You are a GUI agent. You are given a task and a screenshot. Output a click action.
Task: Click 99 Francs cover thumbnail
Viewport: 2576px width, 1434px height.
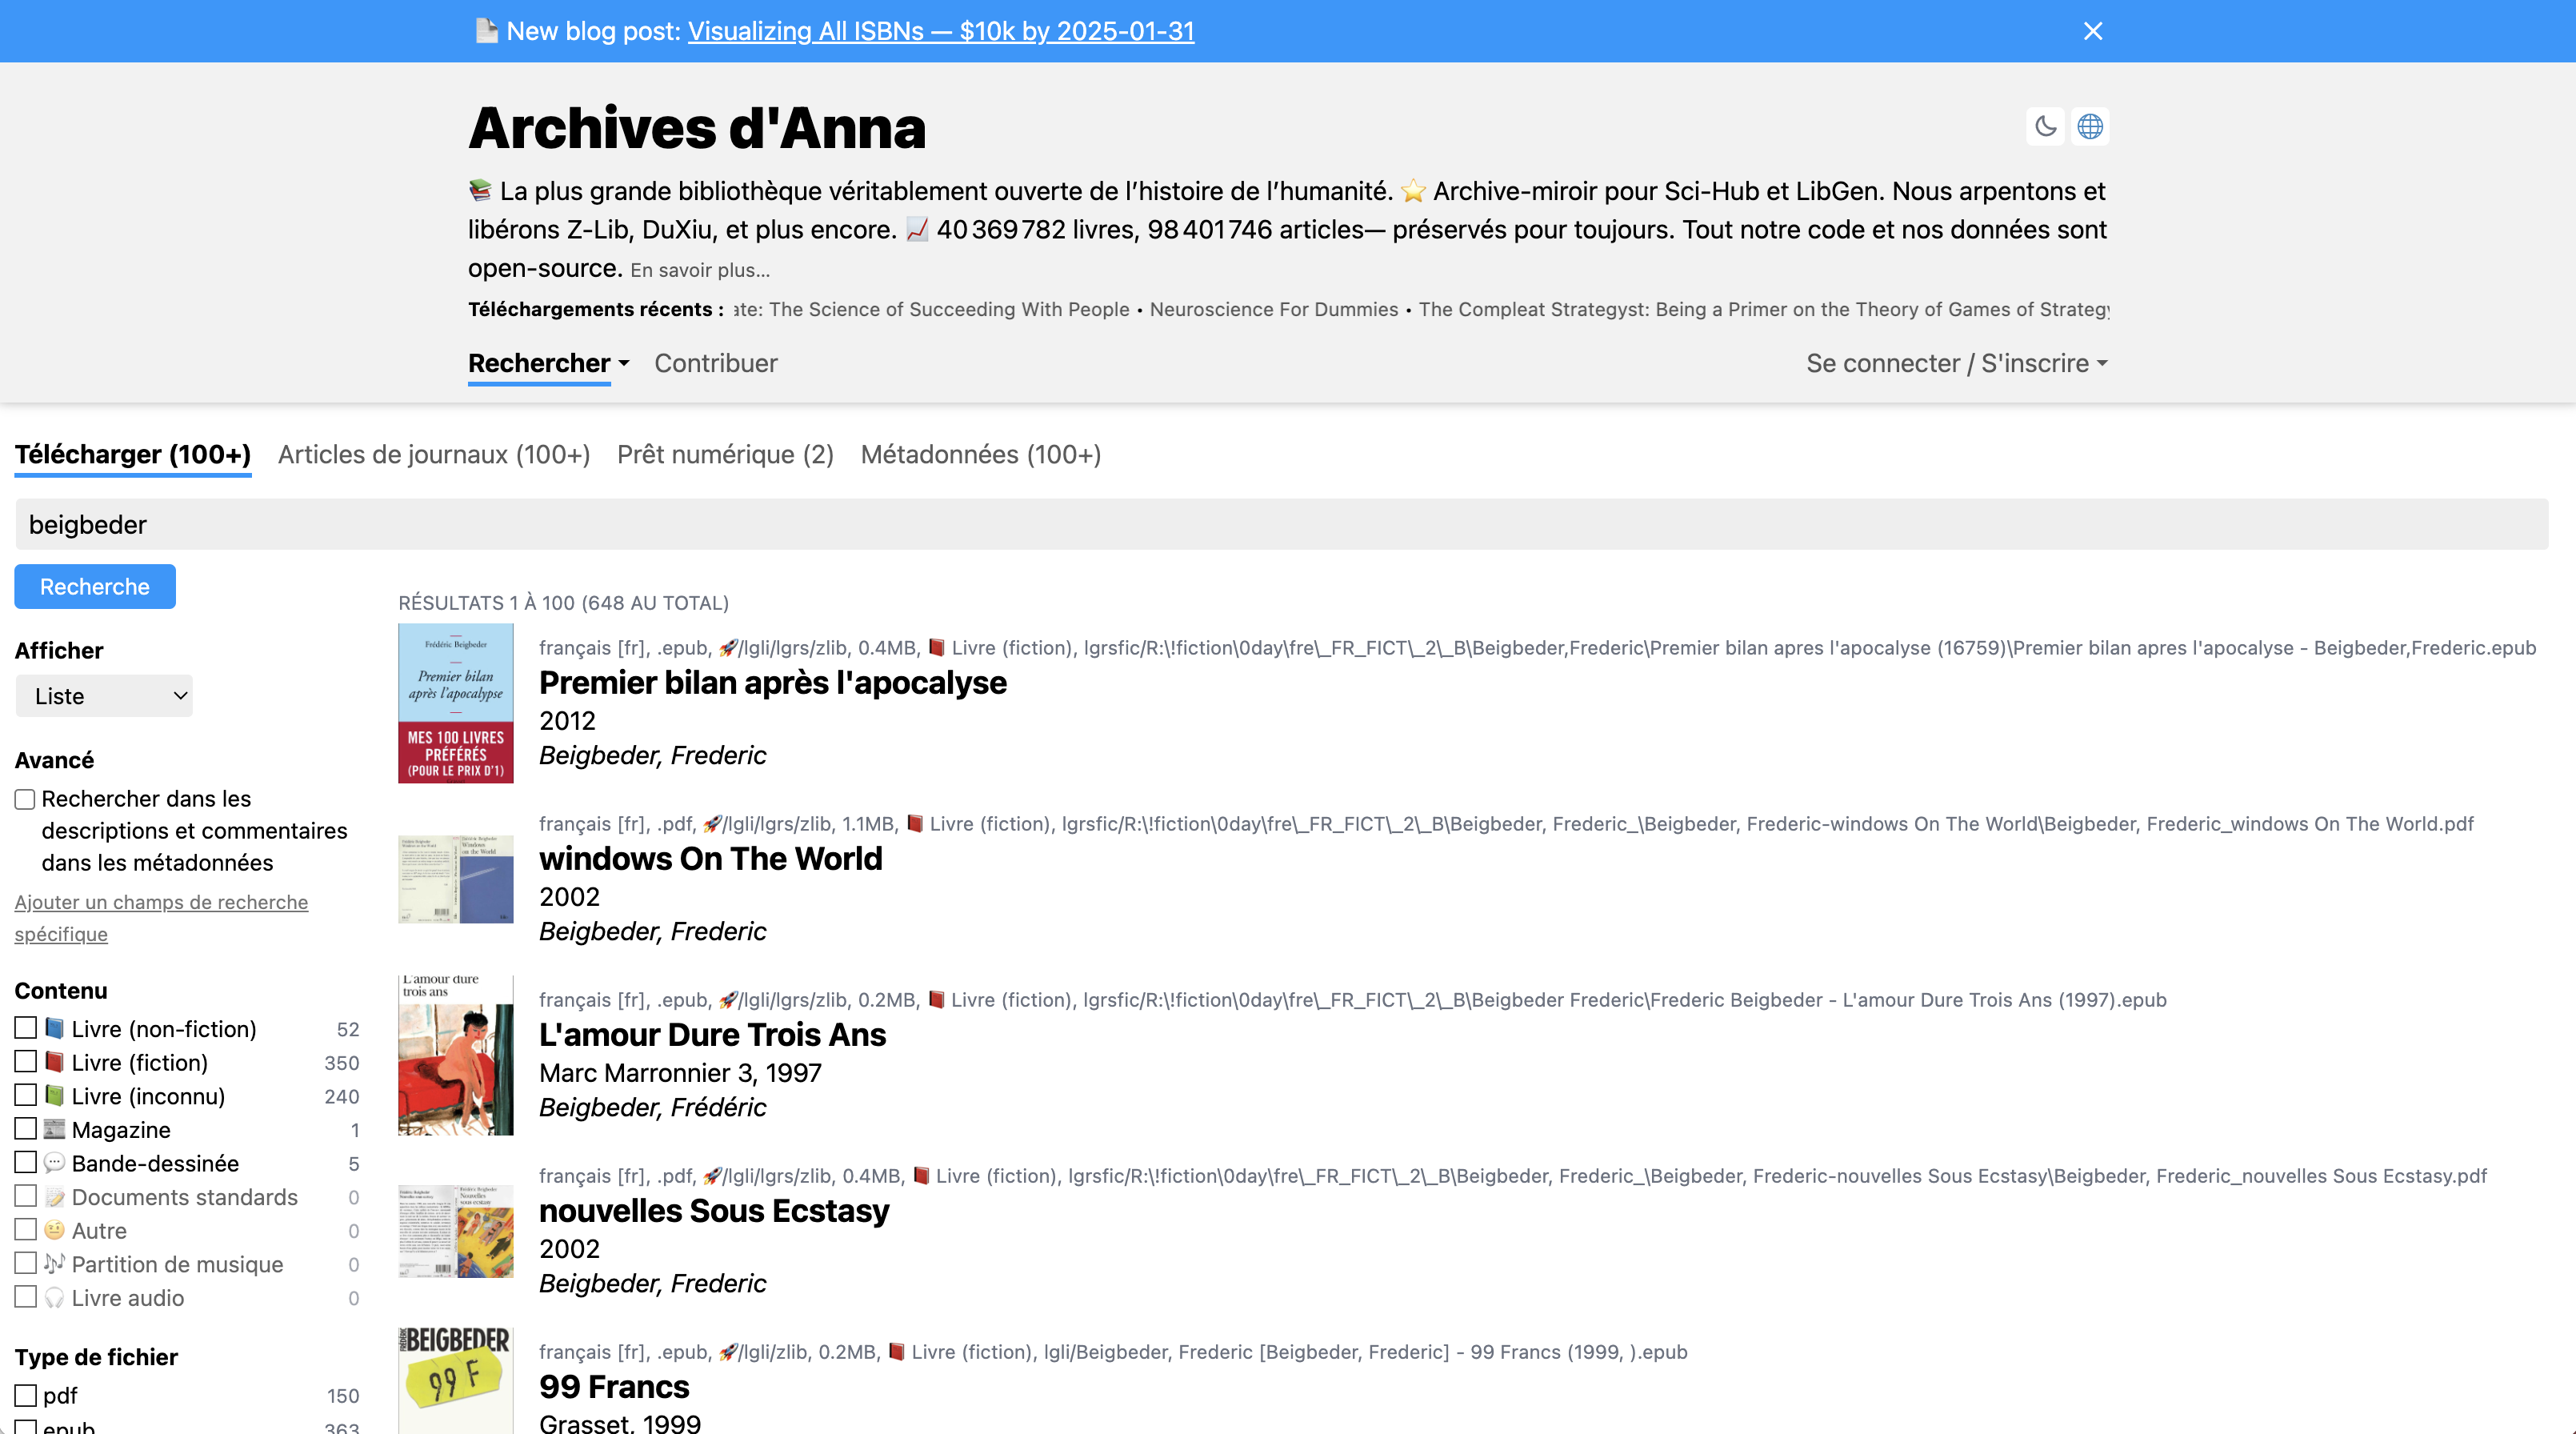pyautogui.click(x=456, y=1380)
